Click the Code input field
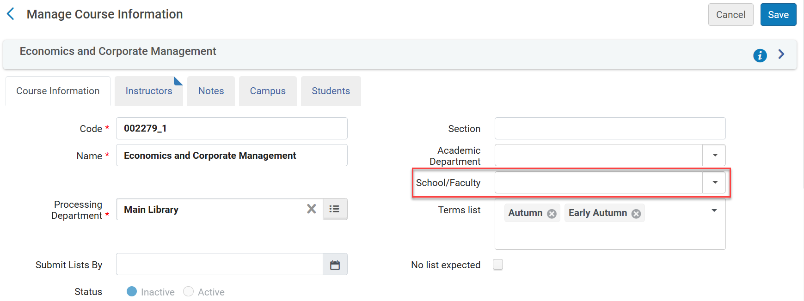The width and height of the screenshot is (804, 301). [x=232, y=128]
